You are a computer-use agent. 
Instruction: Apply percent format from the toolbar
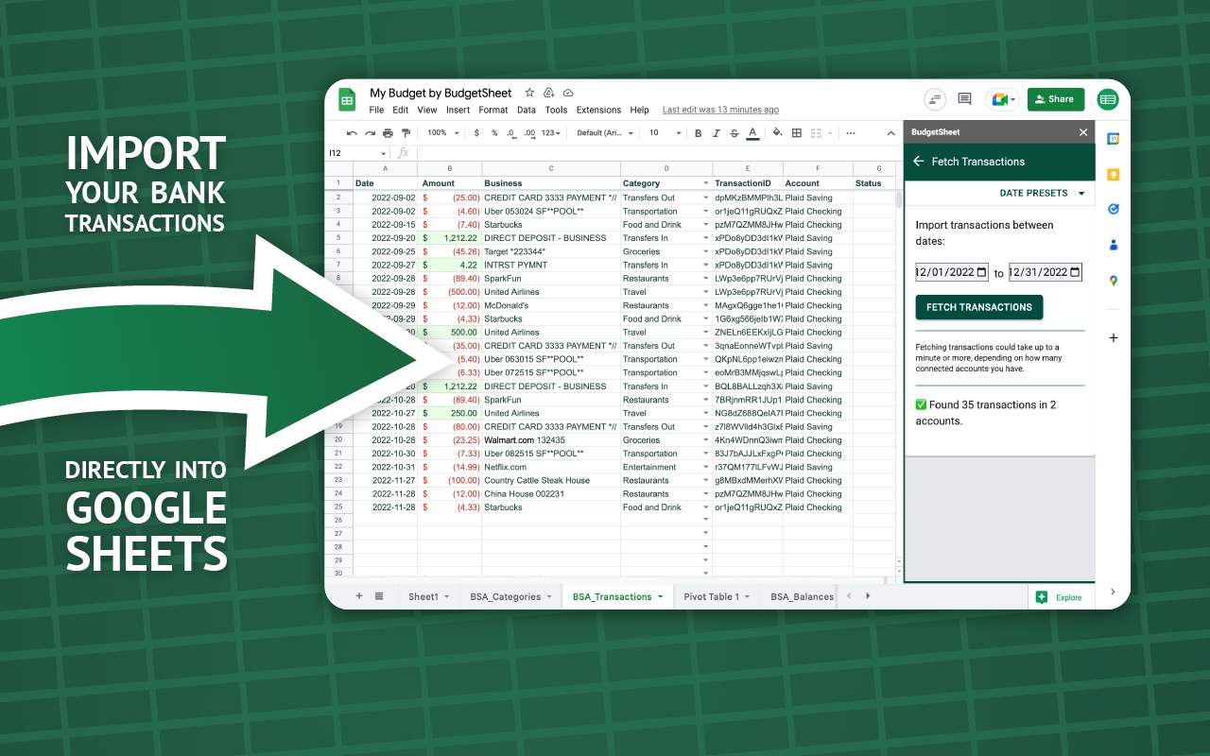point(493,132)
